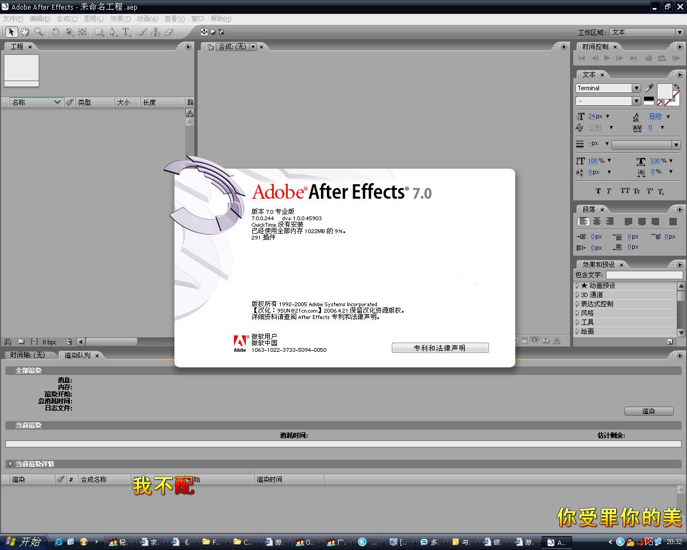This screenshot has width=687, height=550.
Task: Sort project items by 名称 column
Action: [x=36, y=102]
